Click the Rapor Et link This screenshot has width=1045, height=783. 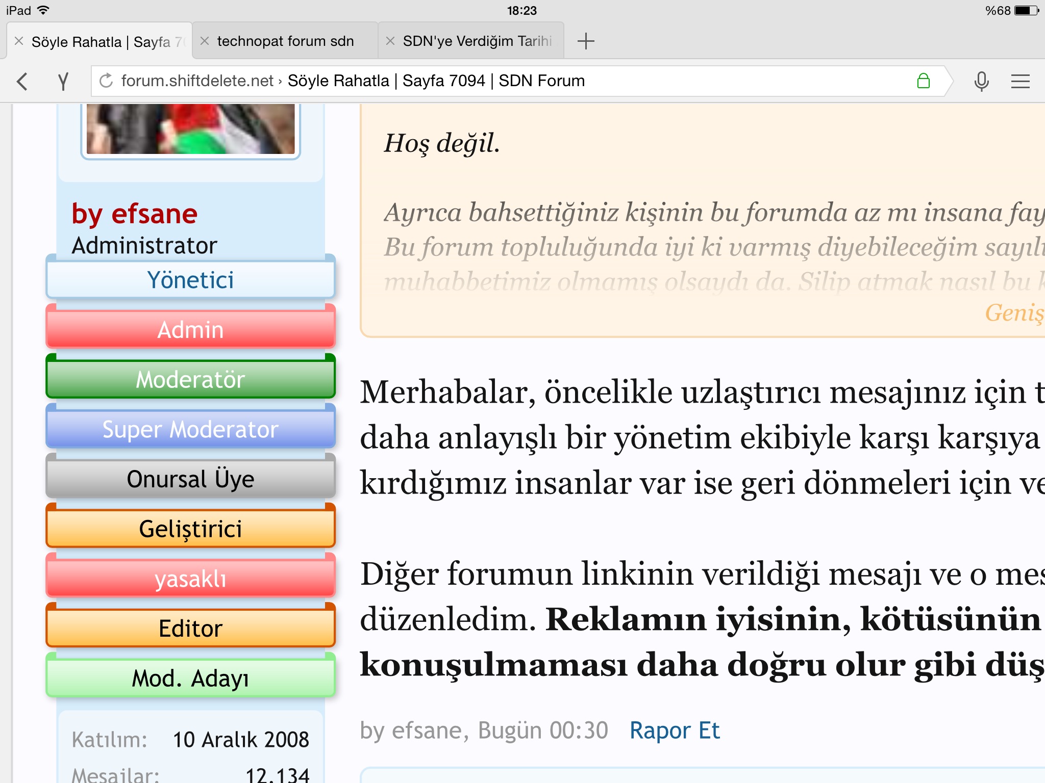[674, 730]
